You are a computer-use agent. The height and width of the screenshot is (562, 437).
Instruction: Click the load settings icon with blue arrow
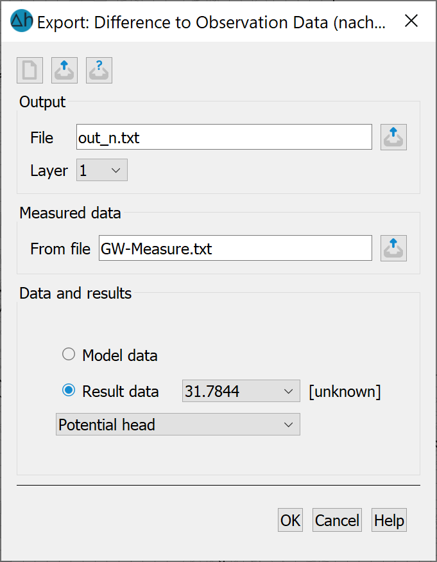coord(64,70)
